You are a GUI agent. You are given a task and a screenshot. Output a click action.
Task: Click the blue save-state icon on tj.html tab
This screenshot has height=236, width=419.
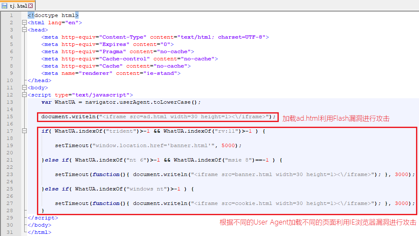[x=5, y=6]
